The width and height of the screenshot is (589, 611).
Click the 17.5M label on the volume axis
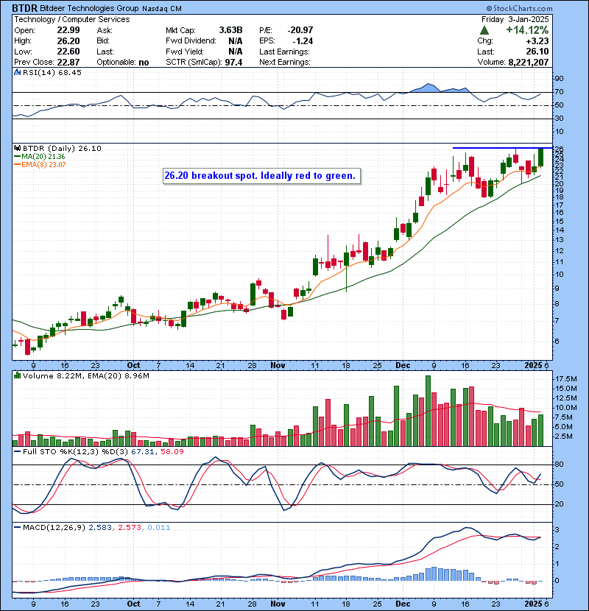pyautogui.click(x=566, y=379)
